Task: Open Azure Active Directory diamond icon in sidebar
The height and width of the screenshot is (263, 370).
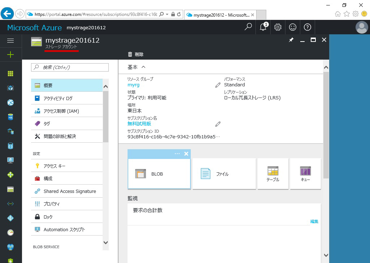Action: pos(10,218)
